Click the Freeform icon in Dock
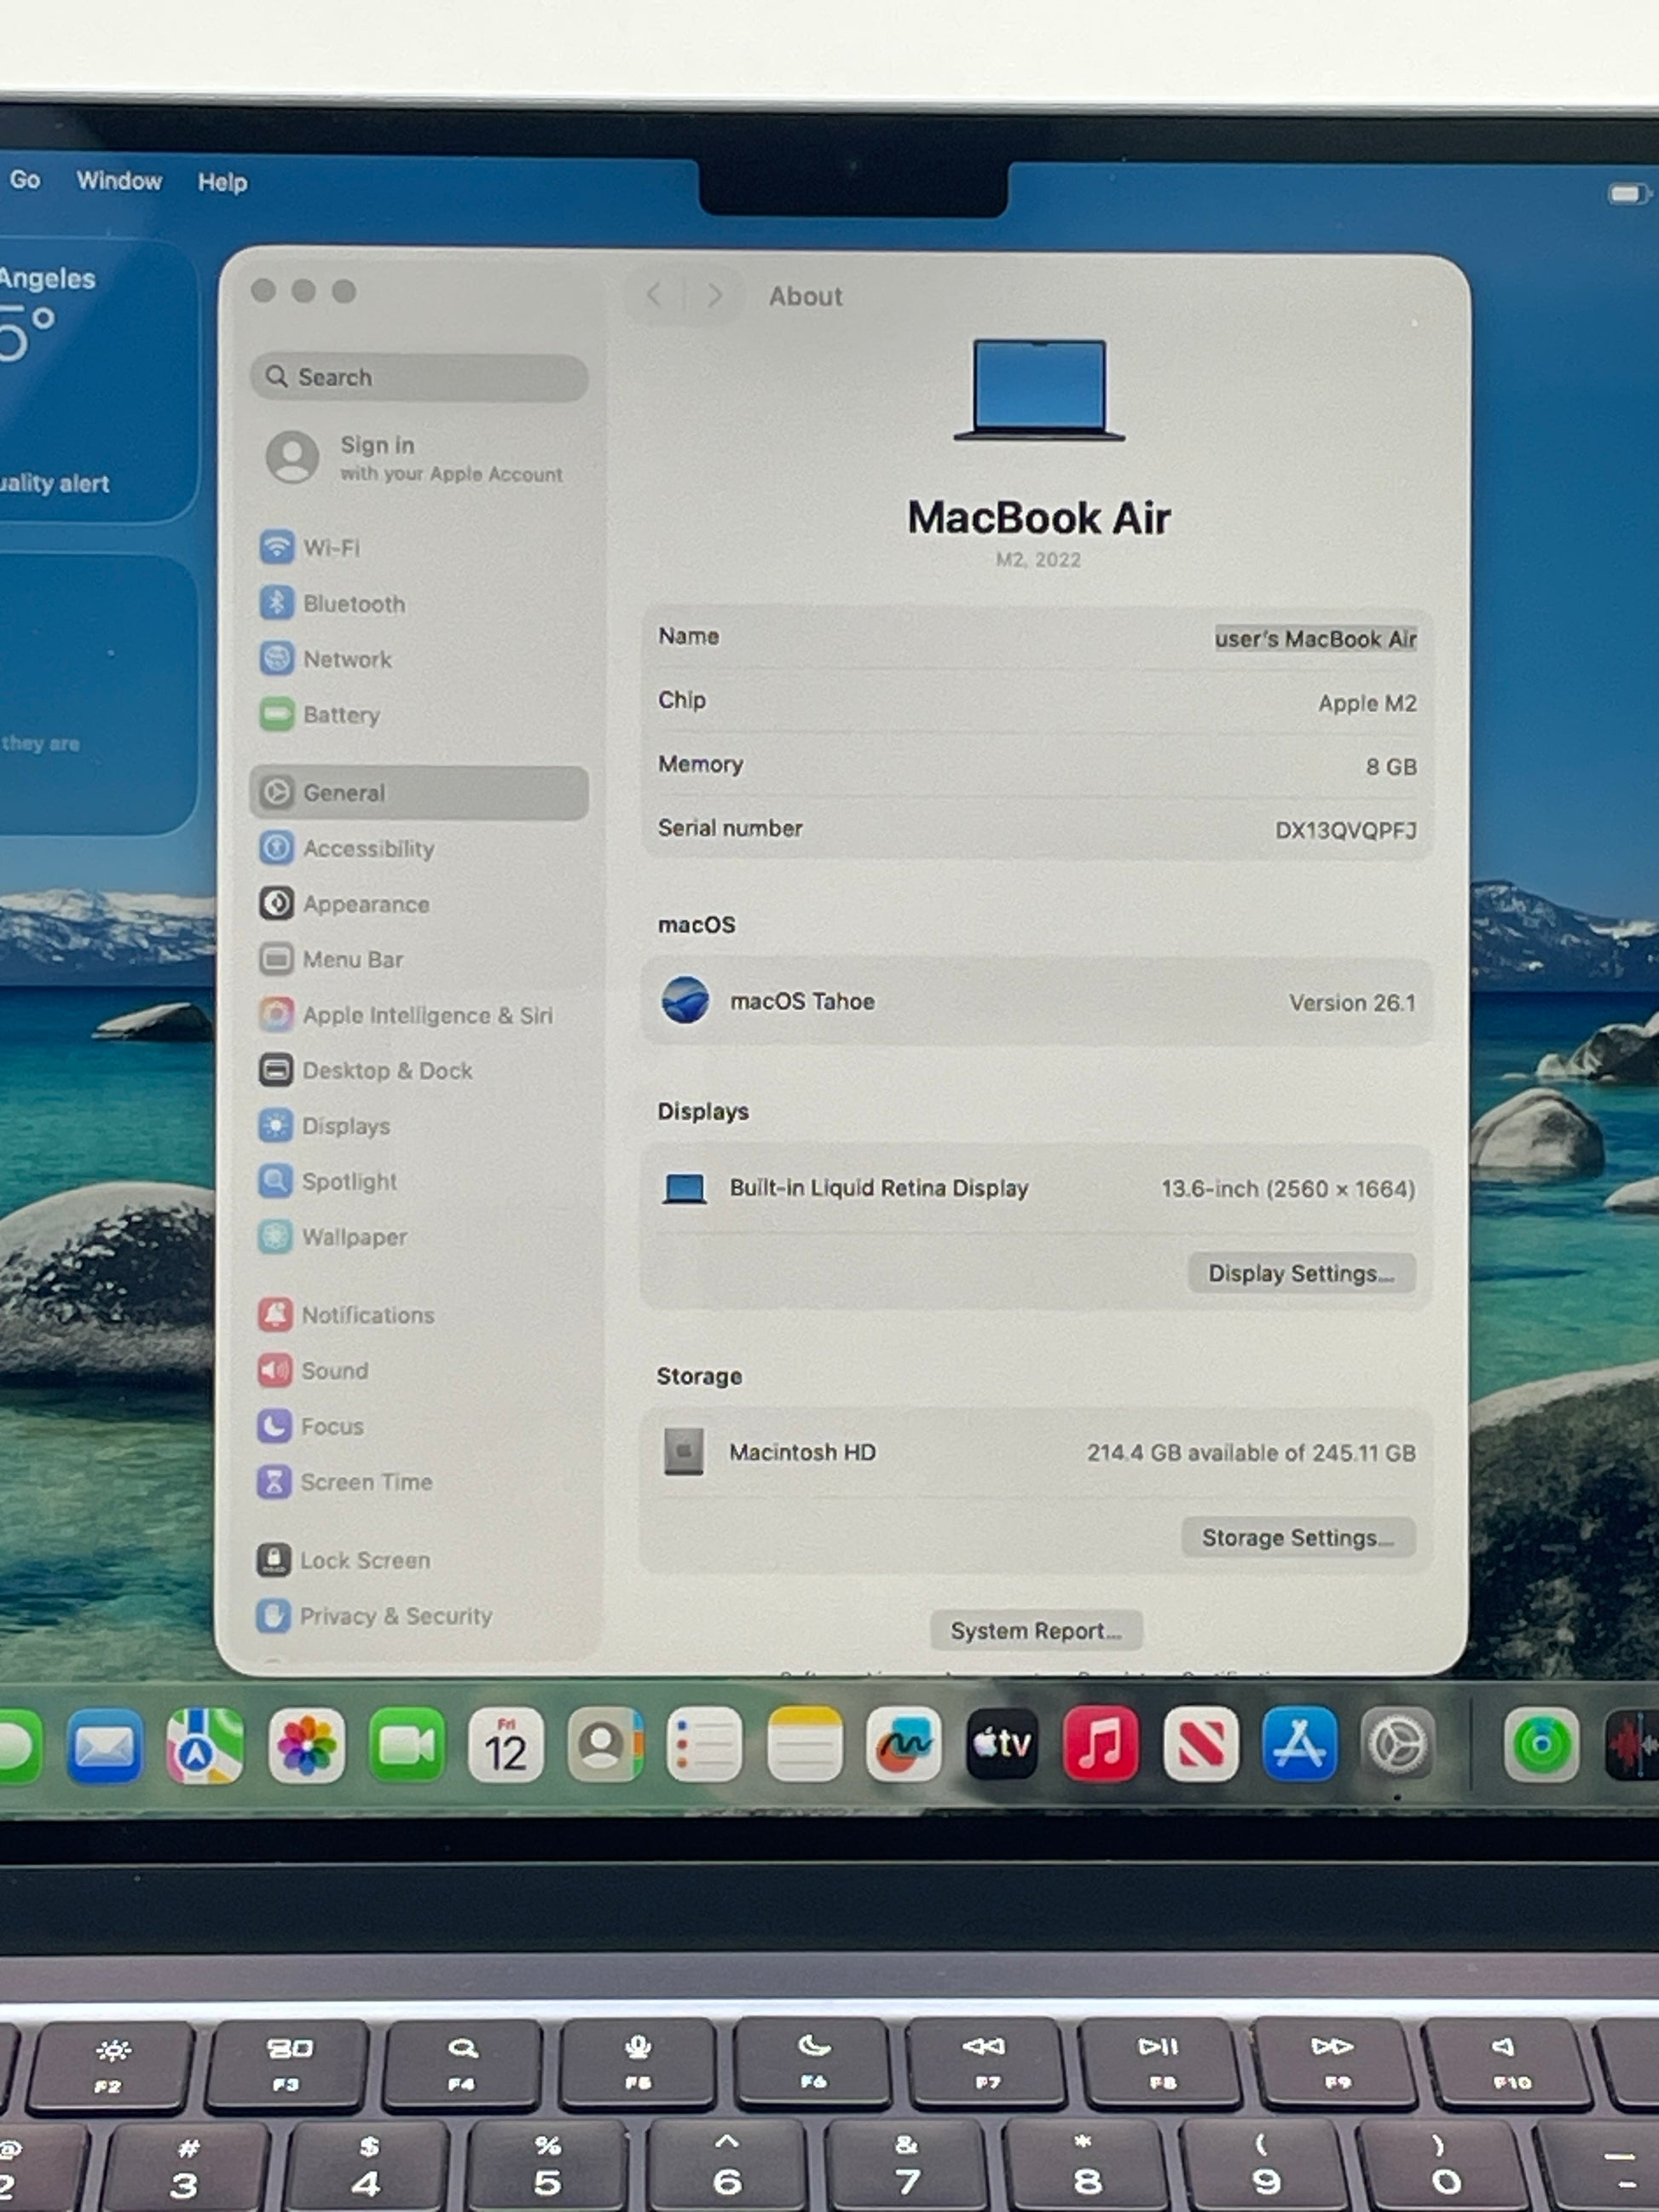This screenshot has width=1659, height=2212. point(903,1745)
